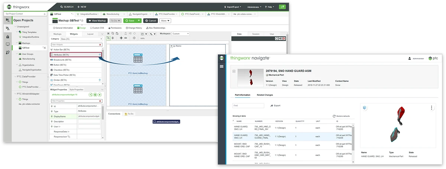Select the Date Time Picker (BETA) widget
This screenshot has height=169, width=446.
75,75
